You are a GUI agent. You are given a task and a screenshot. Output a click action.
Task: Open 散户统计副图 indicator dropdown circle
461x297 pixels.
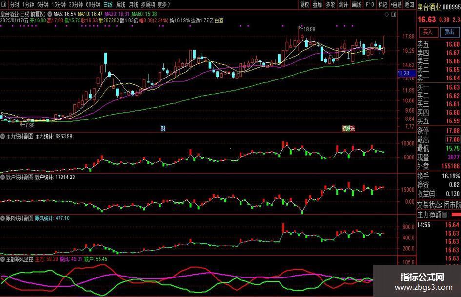click(x=3, y=178)
